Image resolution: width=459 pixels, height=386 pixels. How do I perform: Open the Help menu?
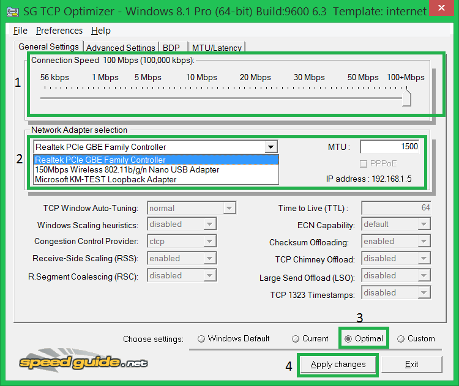(101, 31)
